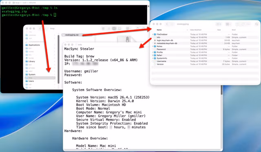Click the Applications folder icon in tmp window
Image resolution: width=261 pixels, height=152 pixels.
point(27,45)
